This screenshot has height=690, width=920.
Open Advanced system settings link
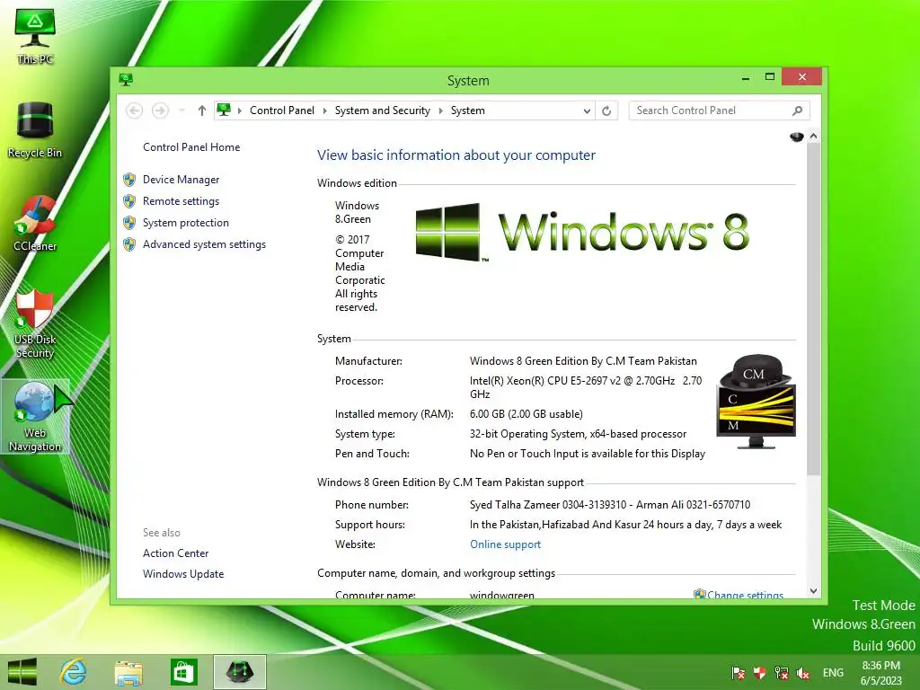tap(204, 244)
